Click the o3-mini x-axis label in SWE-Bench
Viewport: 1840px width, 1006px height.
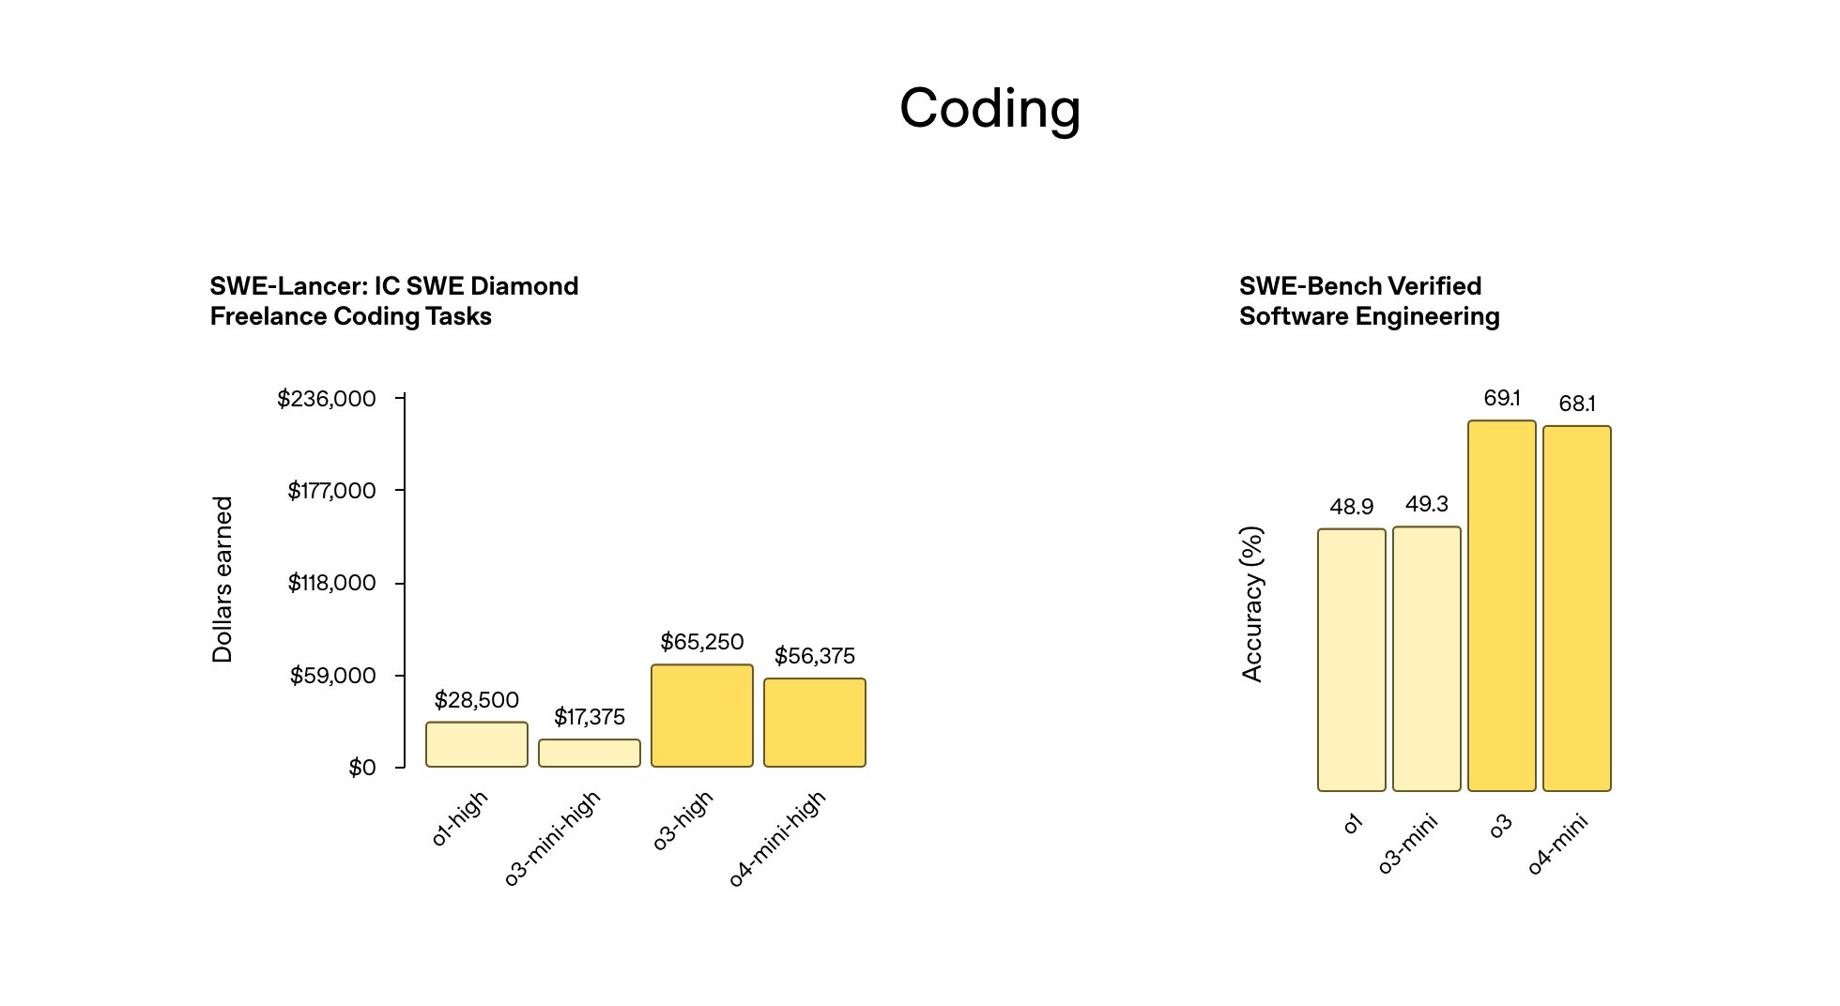[x=1407, y=844]
